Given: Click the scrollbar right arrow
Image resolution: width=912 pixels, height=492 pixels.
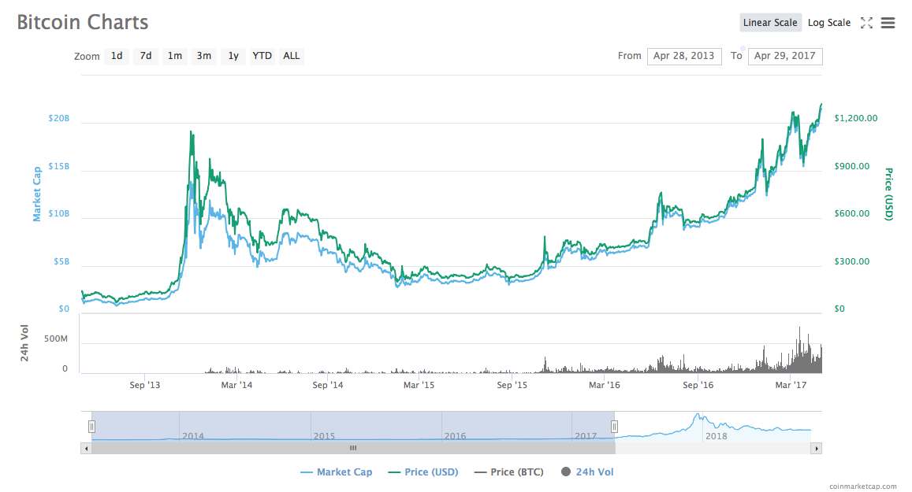Looking at the screenshot, I should 817,448.
